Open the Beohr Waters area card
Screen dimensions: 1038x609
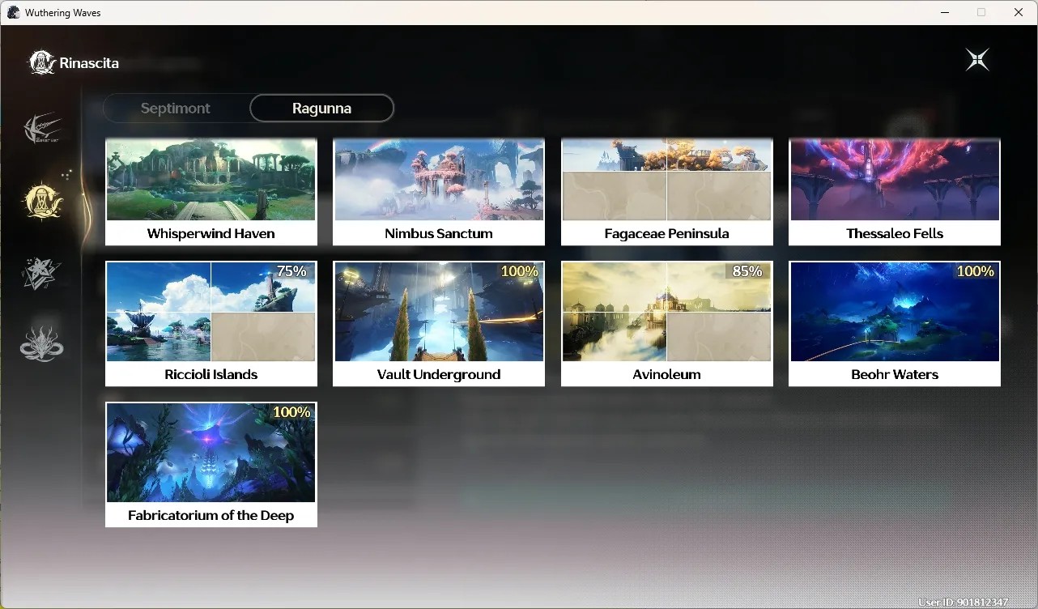click(x=895, y=324)
